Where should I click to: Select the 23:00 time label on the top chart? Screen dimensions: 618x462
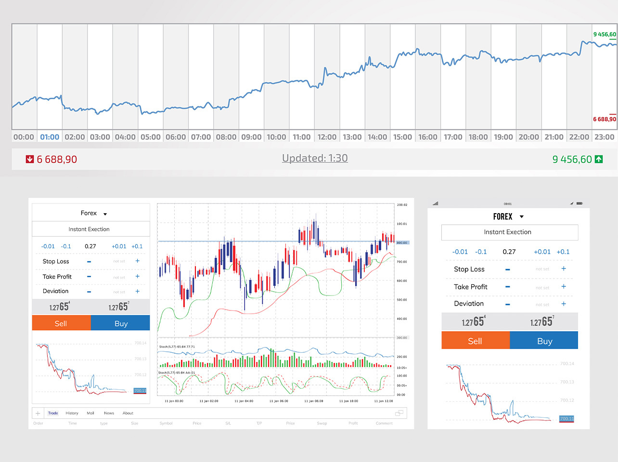[605, 137]
